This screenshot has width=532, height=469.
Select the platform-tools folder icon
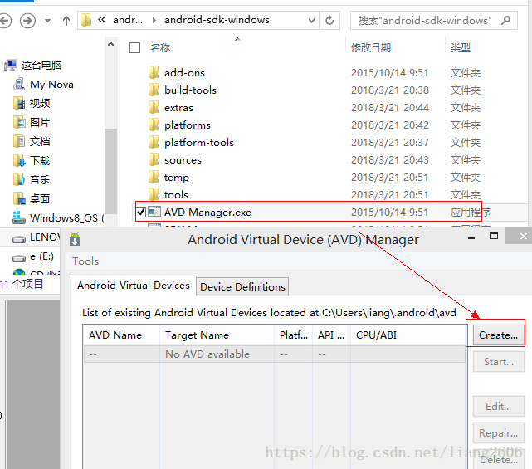click(154, 142)
